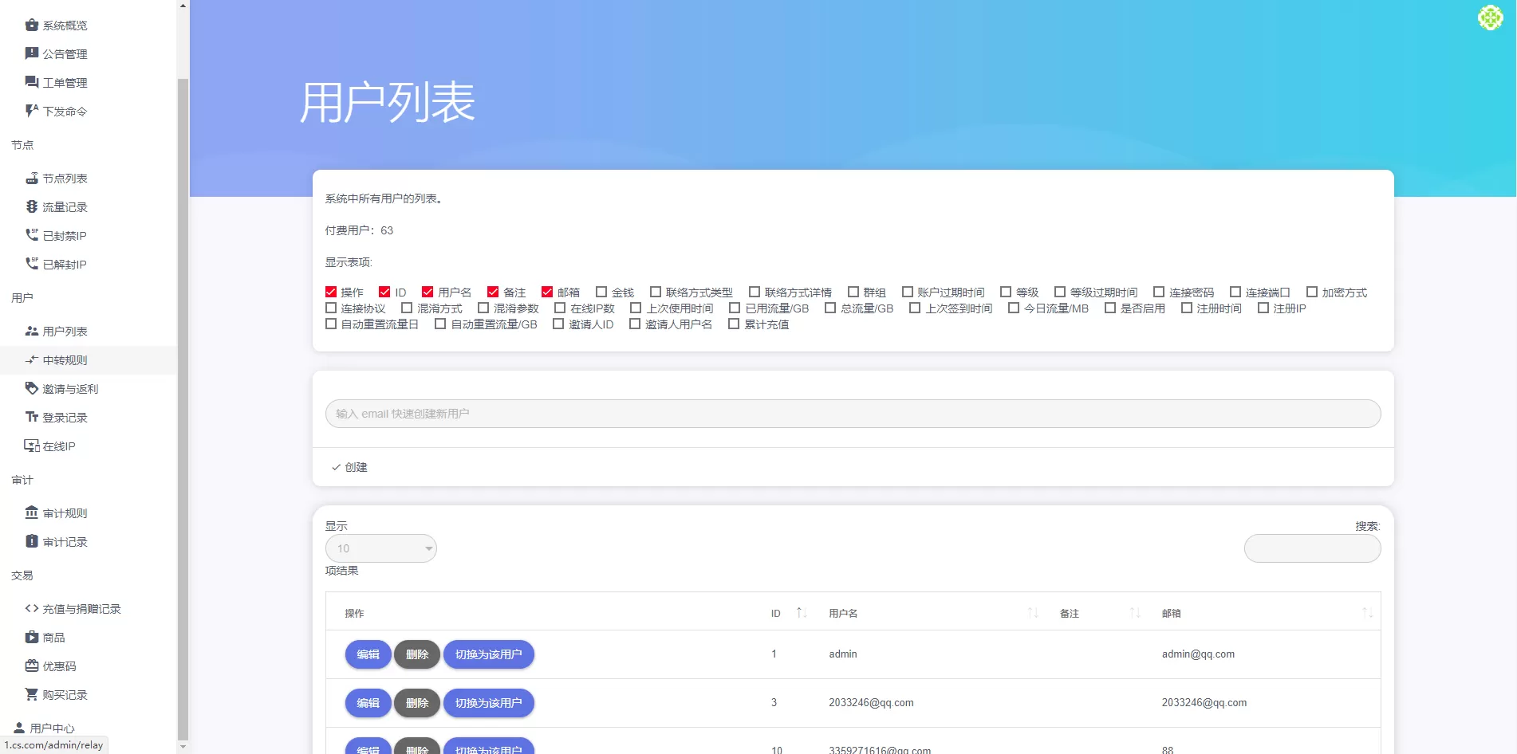Click the system overview briefcase icon

click(32, 26)
